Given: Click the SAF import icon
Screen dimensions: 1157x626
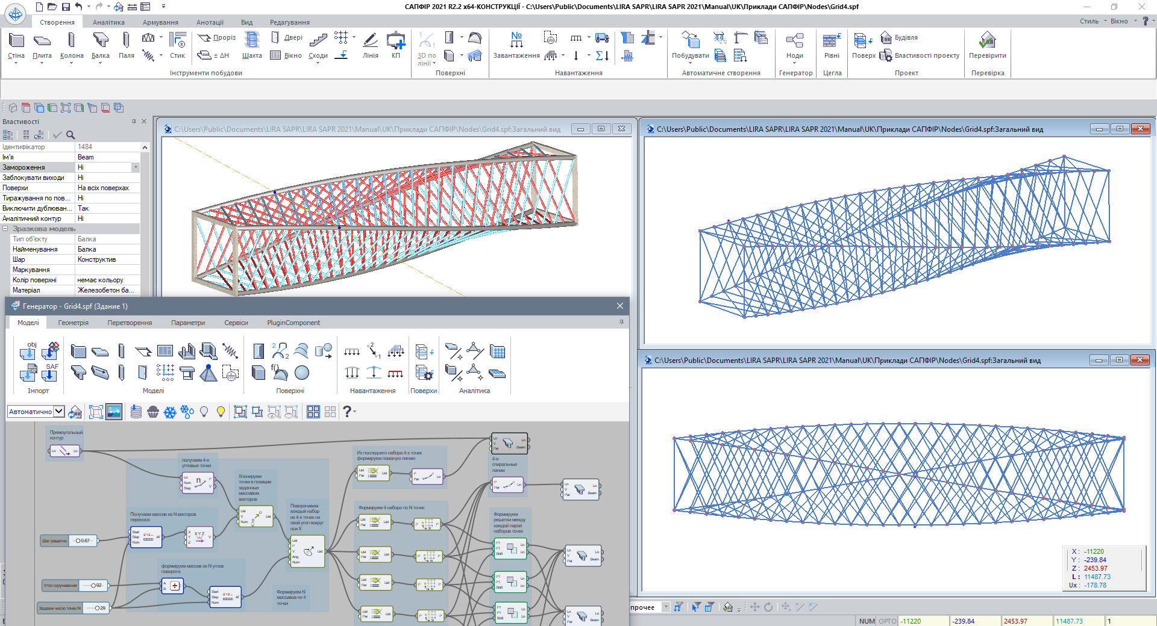Looking at the screenshot, I should [x=50, y=373].
